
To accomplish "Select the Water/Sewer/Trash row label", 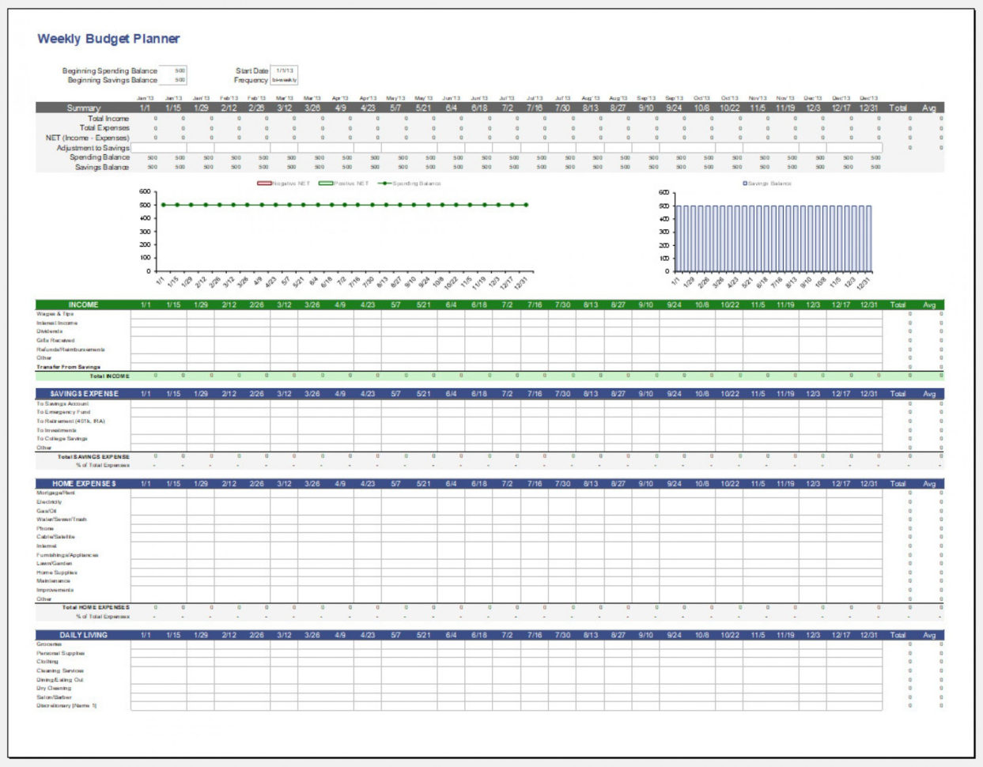I will tap(62, 520).
